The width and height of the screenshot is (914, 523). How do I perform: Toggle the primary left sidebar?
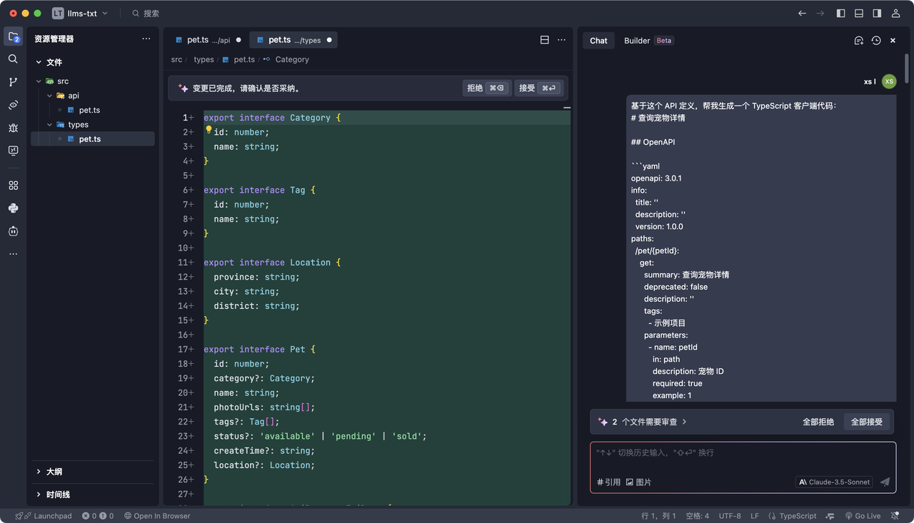[840, 13]
